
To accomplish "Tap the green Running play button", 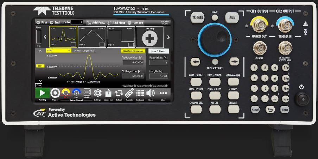I will (42, 93).
